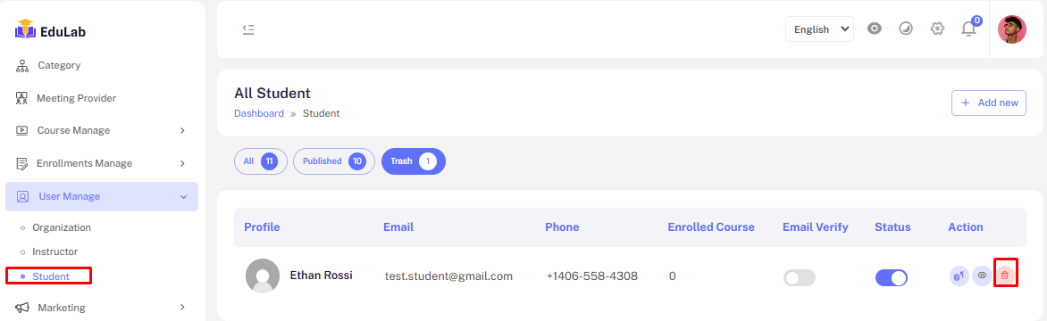The width and height of the screenshot is (1047, 321).
Task: Toggle Email Verify switch for Ethan Rossi
Action: 800,277
